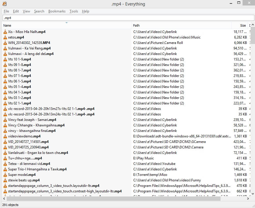The height and width of the screenshot is (208, 255).
Task: Click the horizontal scrollbar left arrow
Action: [4, 198]
